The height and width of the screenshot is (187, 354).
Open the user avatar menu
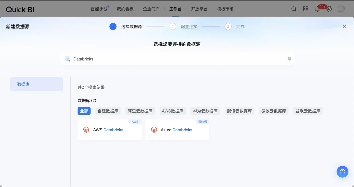[x=341, y=9]
